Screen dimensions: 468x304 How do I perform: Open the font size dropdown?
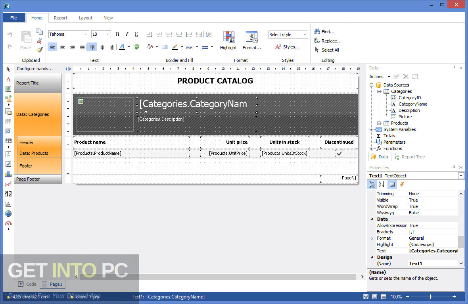click(108, 35)
